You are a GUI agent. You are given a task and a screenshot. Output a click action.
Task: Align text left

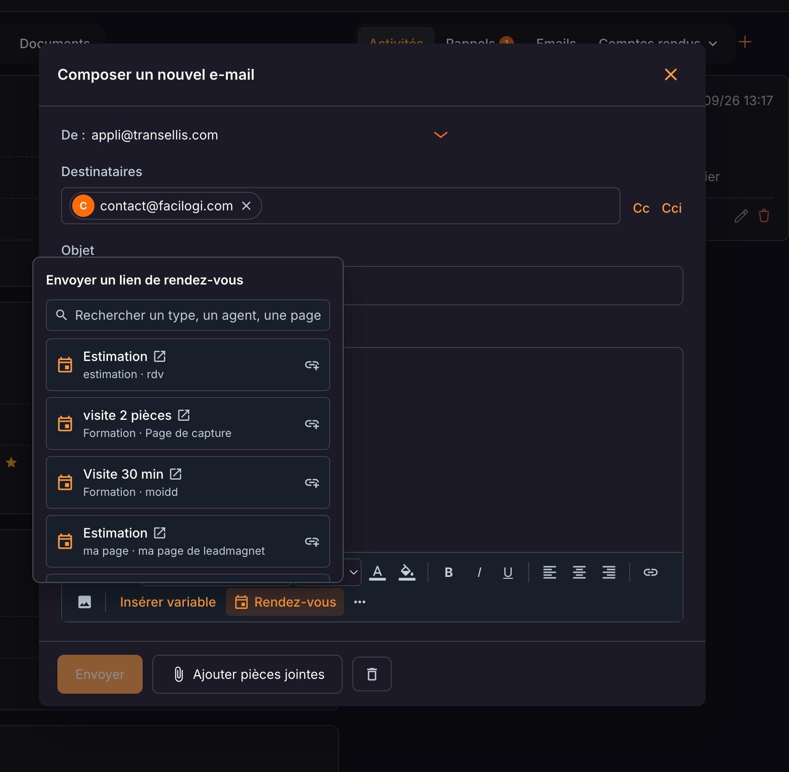tap(550, 572)
